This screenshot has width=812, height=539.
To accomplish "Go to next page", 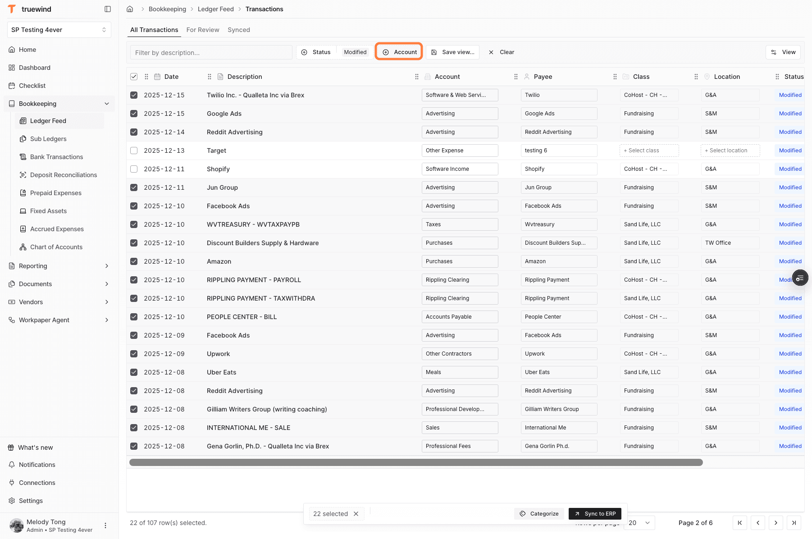I will coord(776,523).
